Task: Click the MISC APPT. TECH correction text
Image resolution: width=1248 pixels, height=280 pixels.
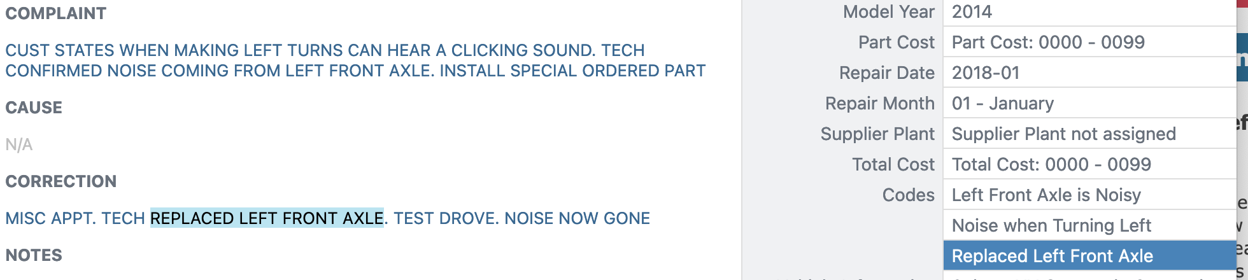Action: click(75, 218)
